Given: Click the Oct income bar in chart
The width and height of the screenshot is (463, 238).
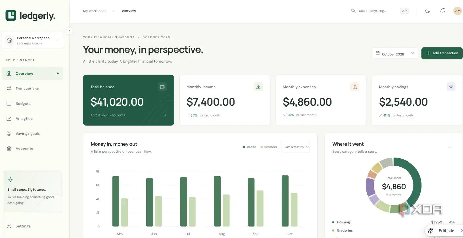Looking at the screenshot, I should pyautogui.click(x=285, y=201).
